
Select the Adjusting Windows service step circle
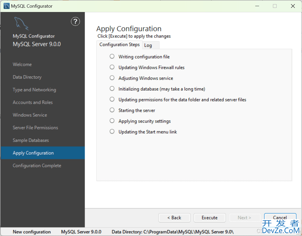112,78
